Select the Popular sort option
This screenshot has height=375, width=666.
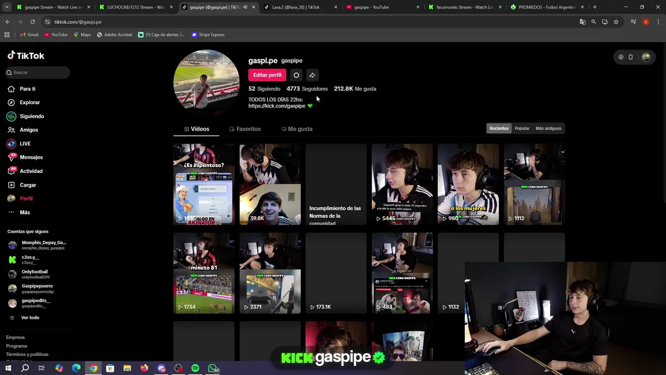(x=522, y=128)
